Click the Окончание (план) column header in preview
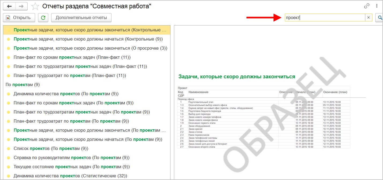Viewport: 383px width, 180px height. [x=335, y=92]
